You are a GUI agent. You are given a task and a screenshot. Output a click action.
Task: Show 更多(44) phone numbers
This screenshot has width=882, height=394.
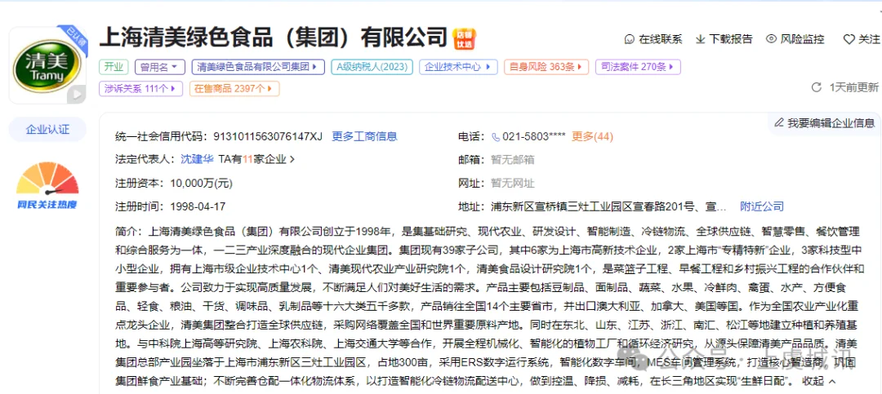[x=592, y=136]
